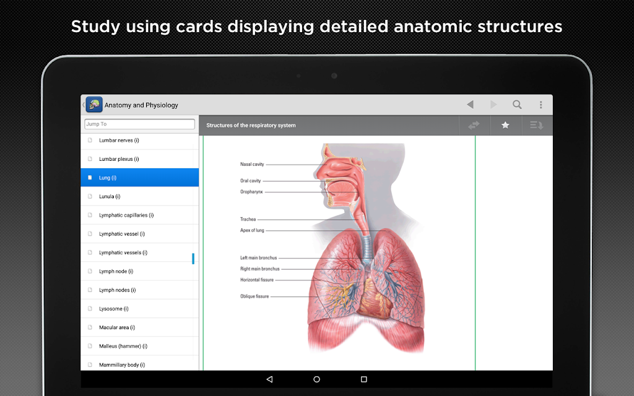Open the sort list icon
The width and height of the screenshot is (634, 396).
click(x=536, y=125)
